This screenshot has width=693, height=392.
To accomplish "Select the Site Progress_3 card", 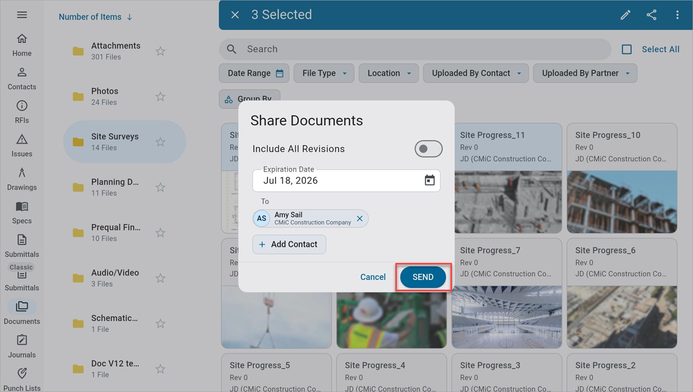I will [507, 373].
